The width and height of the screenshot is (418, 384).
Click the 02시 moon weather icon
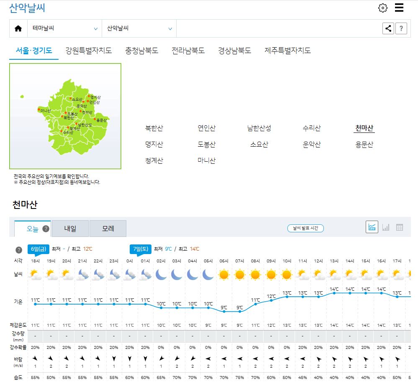161,275
